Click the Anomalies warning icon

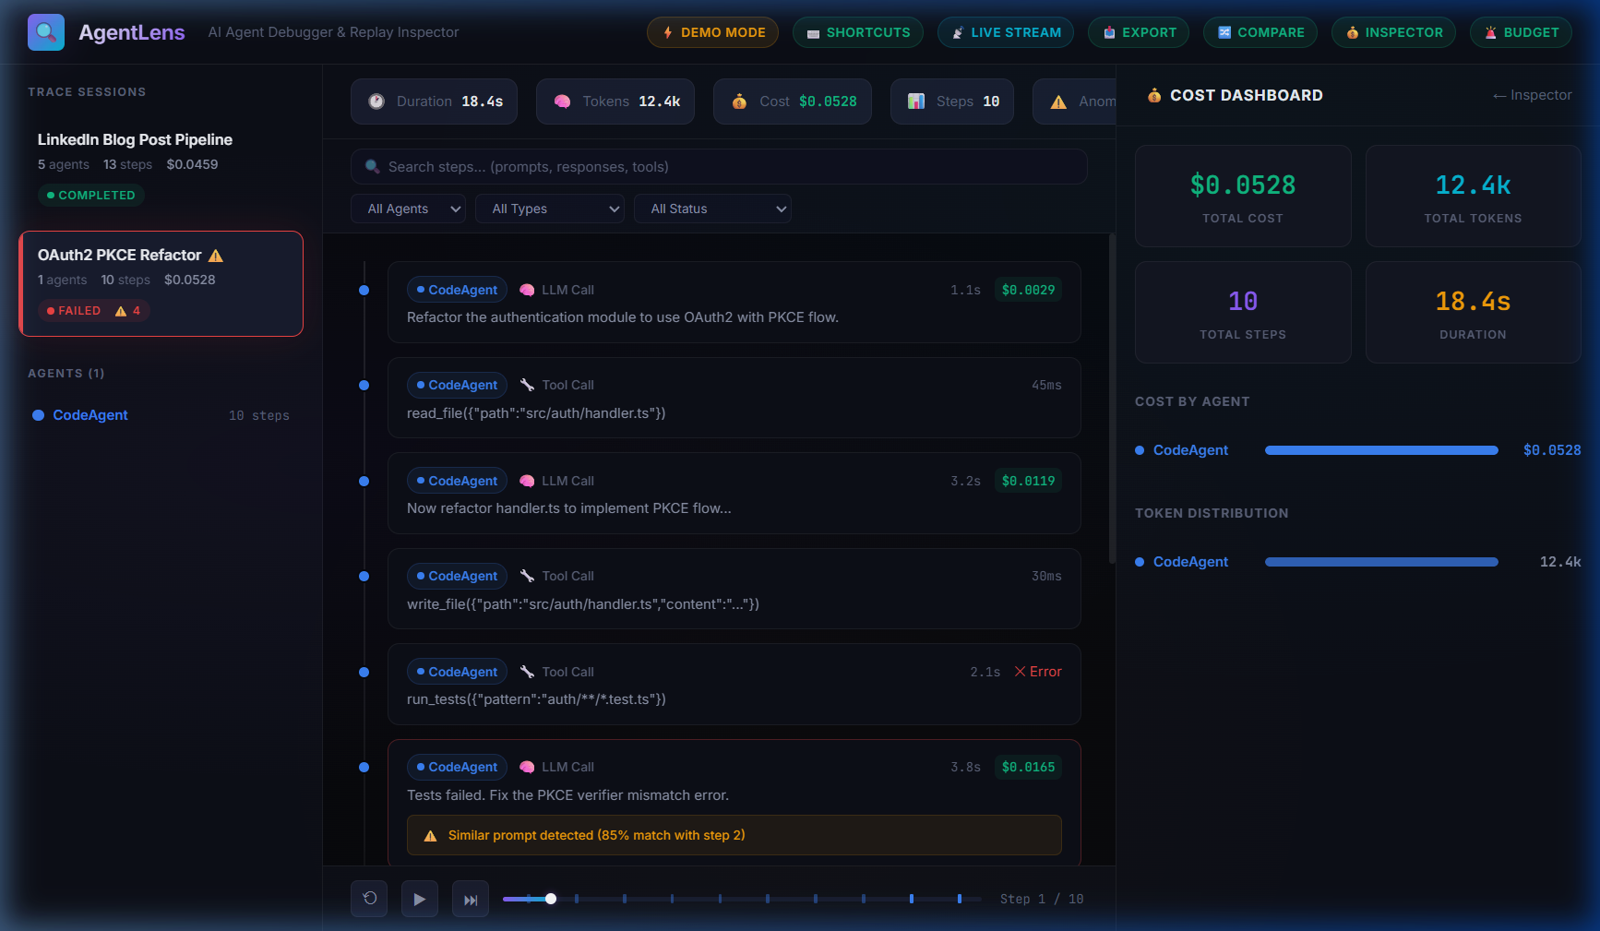1058,101
